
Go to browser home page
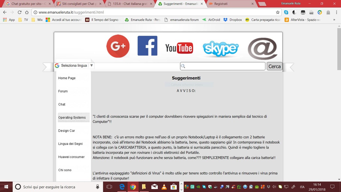(x=27, y=12)
